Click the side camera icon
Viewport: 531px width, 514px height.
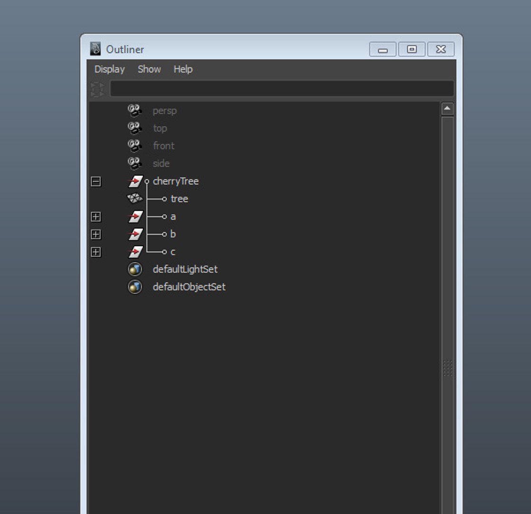[135, 163]
